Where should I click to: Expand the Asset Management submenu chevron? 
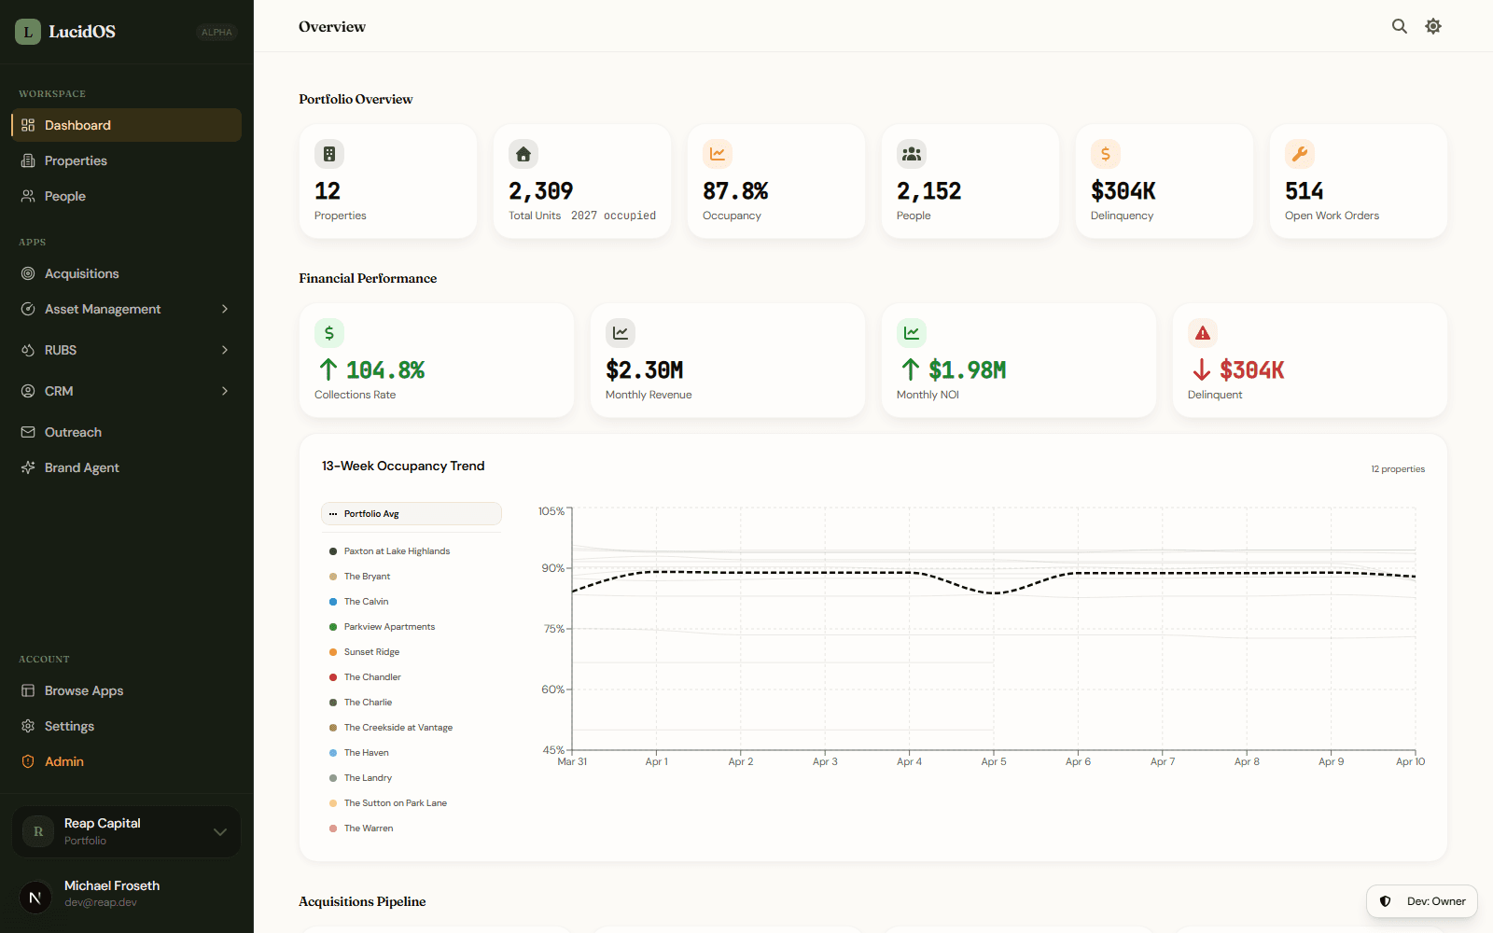(x=225, y=309)
